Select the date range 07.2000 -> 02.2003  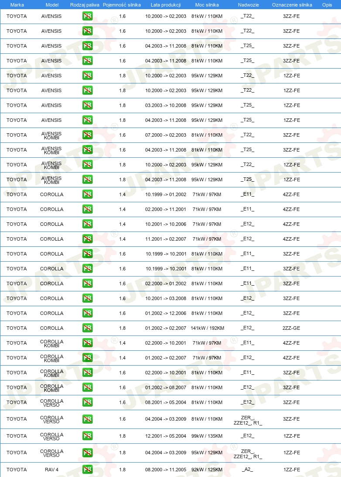166,135
